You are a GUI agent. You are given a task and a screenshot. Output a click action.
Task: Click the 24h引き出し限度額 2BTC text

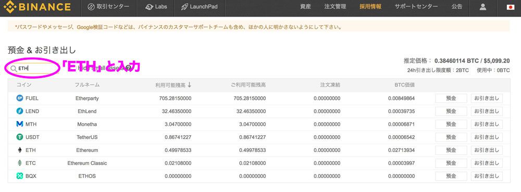pos(438,70)
